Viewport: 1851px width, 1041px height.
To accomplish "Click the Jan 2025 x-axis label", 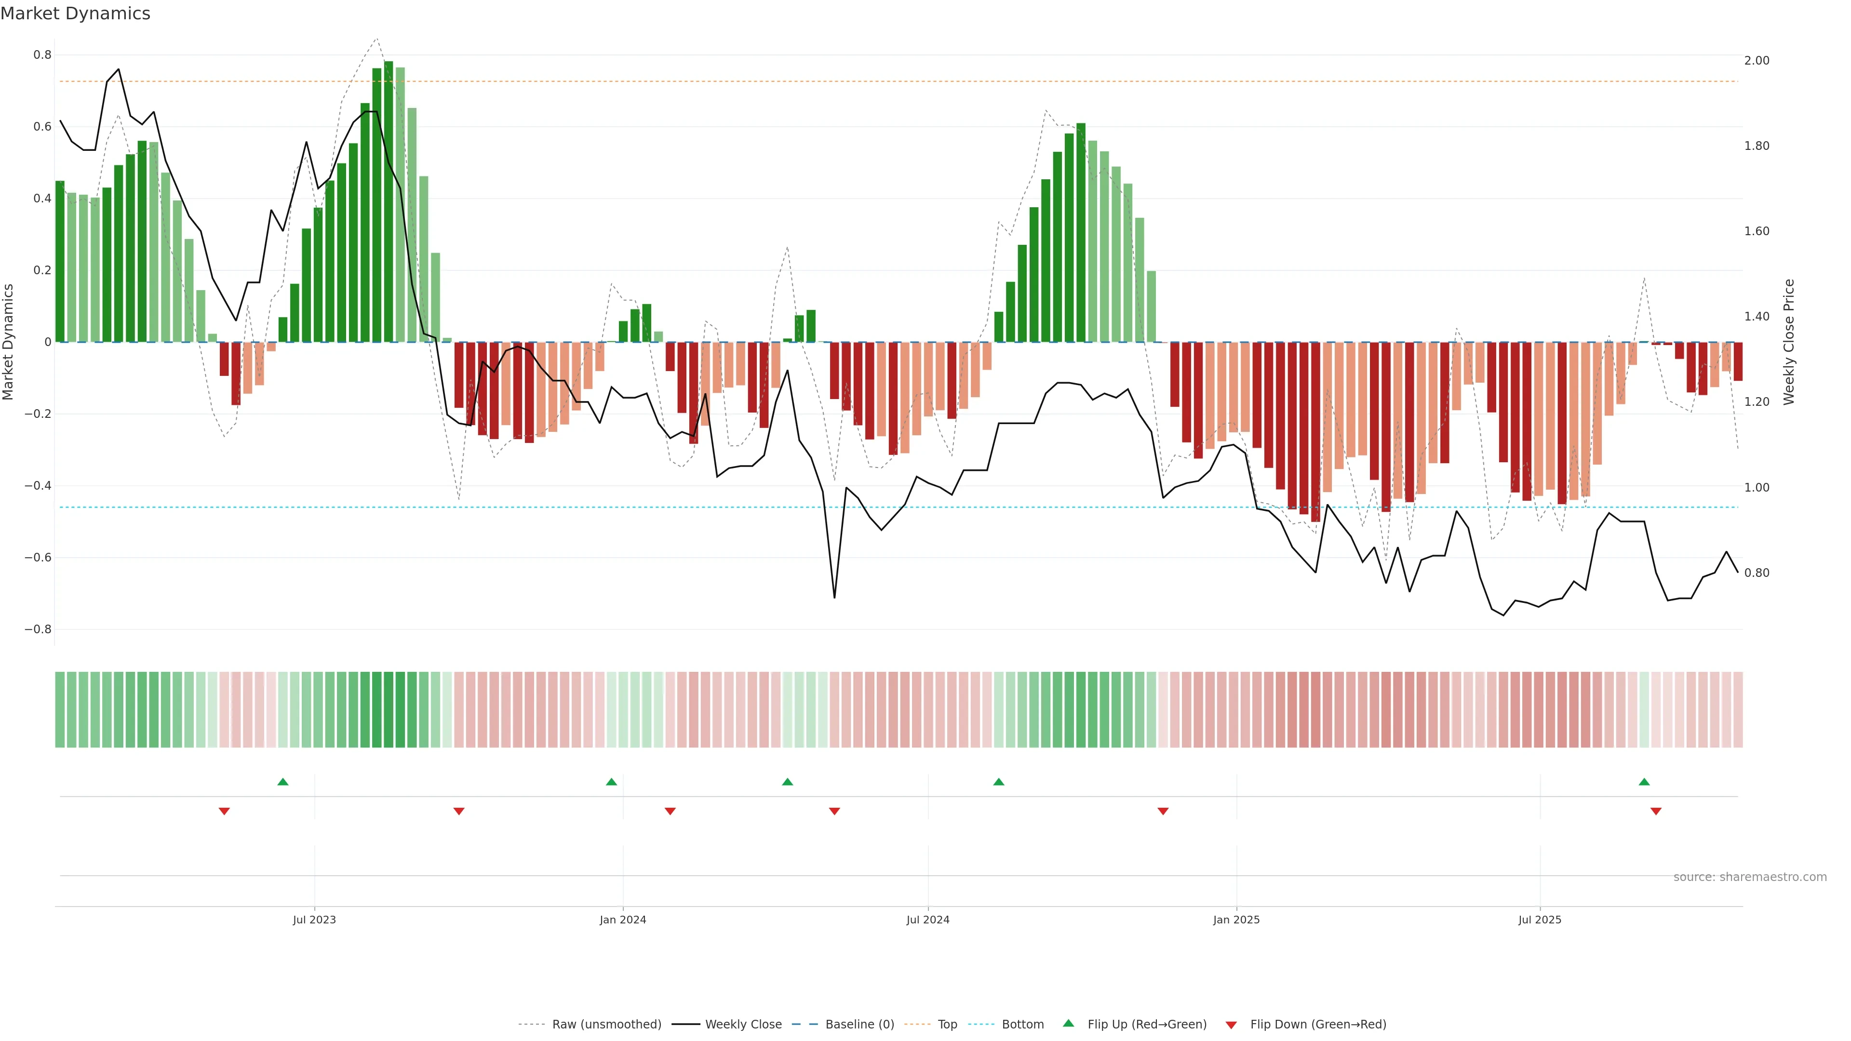I will pos(1236,920).
